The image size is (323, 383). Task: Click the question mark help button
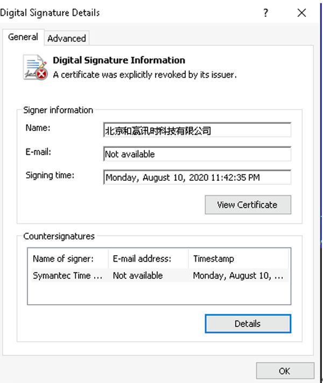266,13
